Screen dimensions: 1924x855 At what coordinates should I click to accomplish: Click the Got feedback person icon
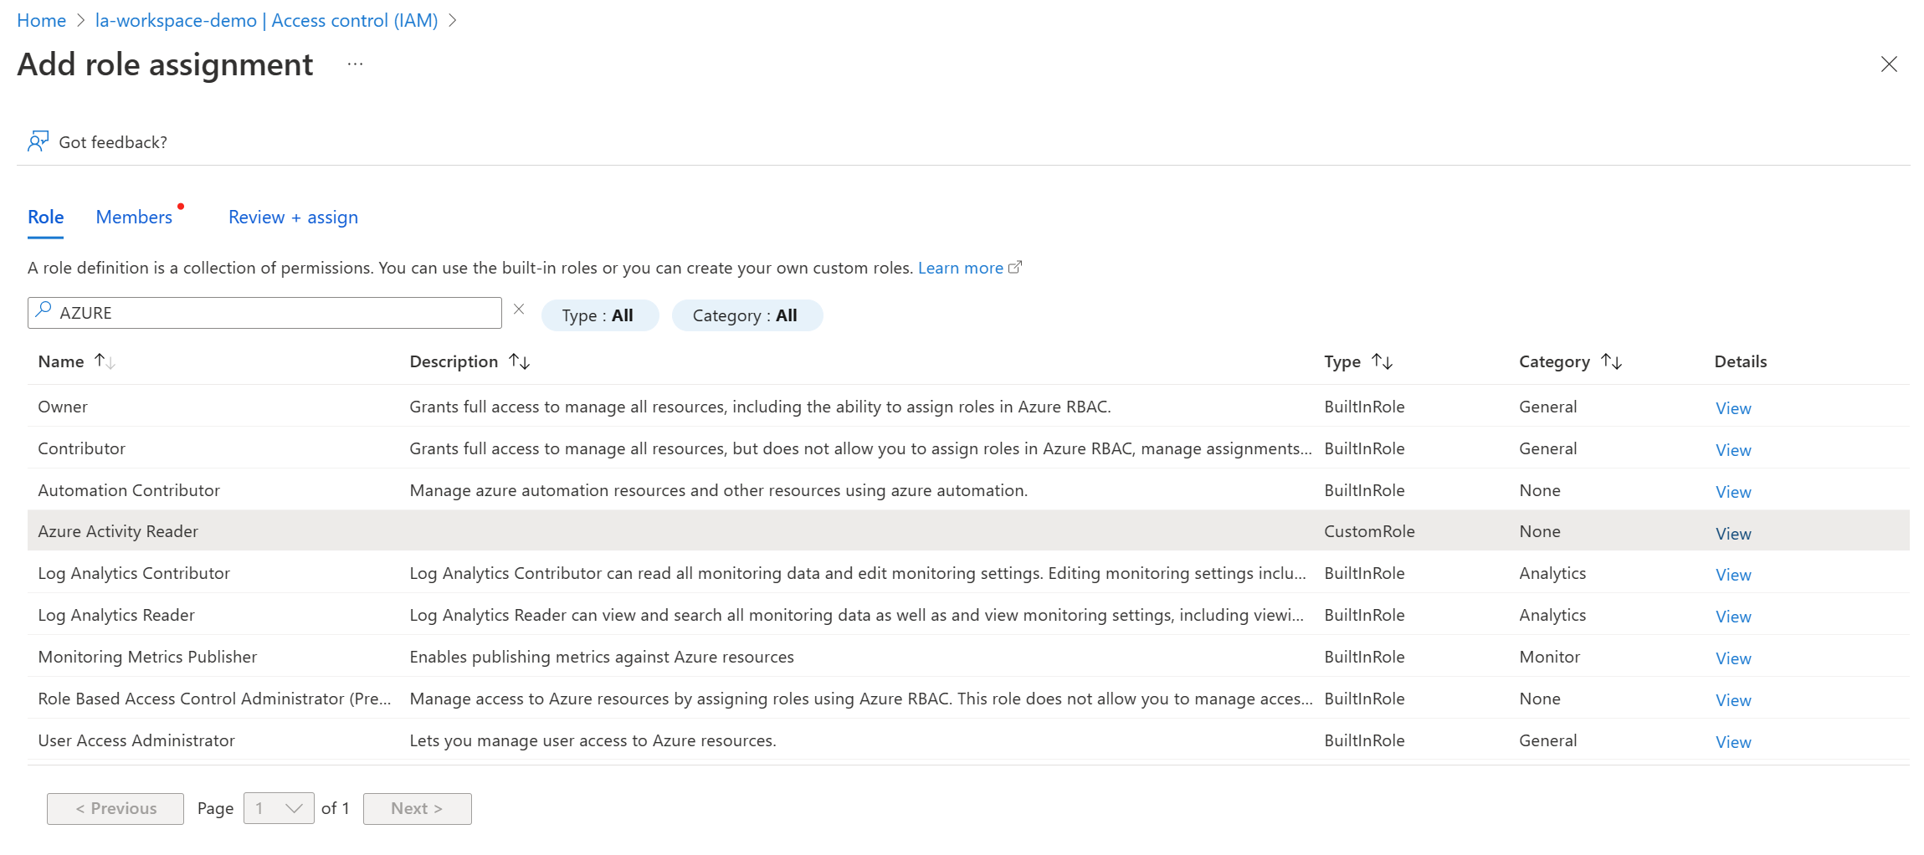coord(38,141)
